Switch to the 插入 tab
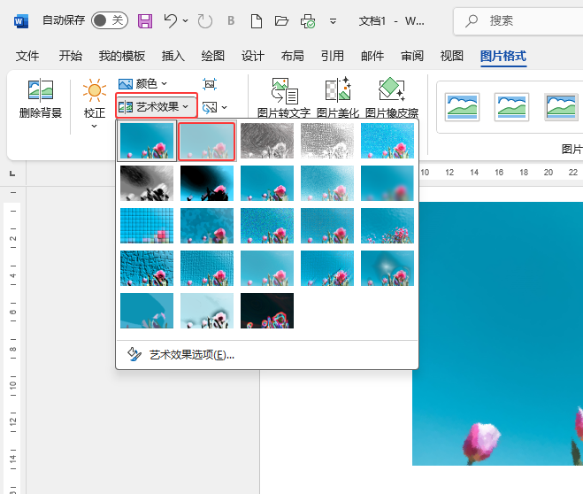This screenshot has width=583, height=494. point(173,56)
